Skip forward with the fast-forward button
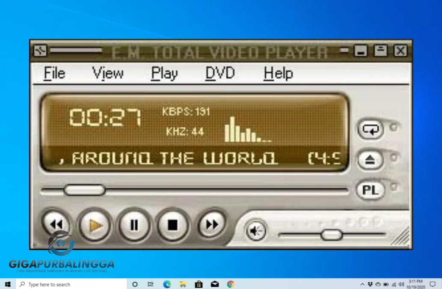The image size is (442, 289). click(212, 225)
